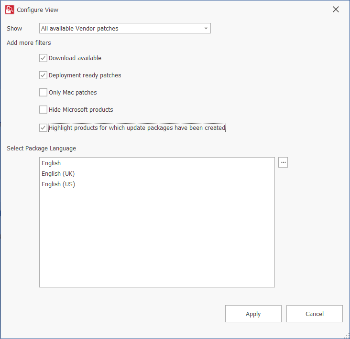The height and width of the screenshot is (339, 350).
Task: Toggle Highlight products with created update packages
Action: (x=44, y=128)
